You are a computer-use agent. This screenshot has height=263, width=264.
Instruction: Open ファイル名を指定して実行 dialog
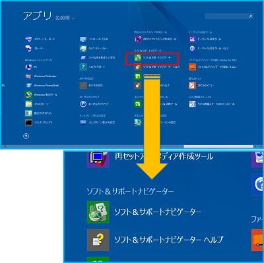tap(98, 57)
